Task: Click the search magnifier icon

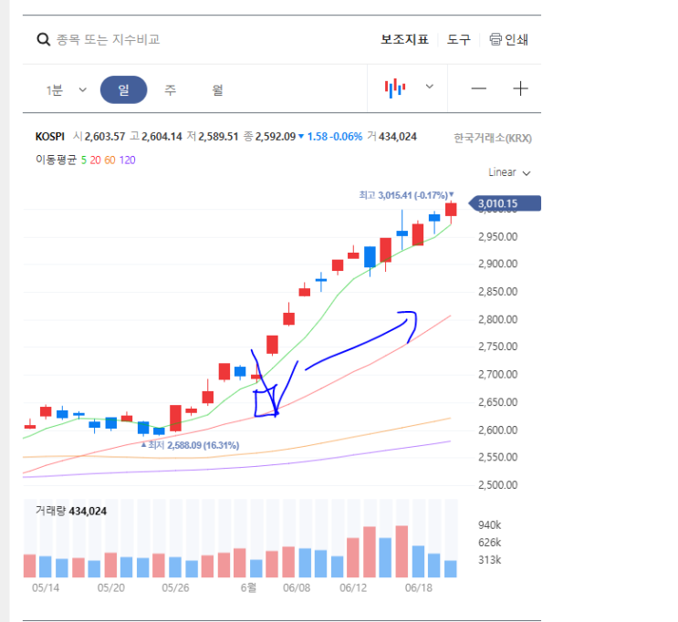Action: (x=43, y=40)
